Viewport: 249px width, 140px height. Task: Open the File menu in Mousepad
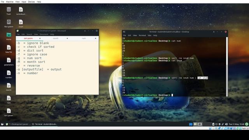point(18,34)
